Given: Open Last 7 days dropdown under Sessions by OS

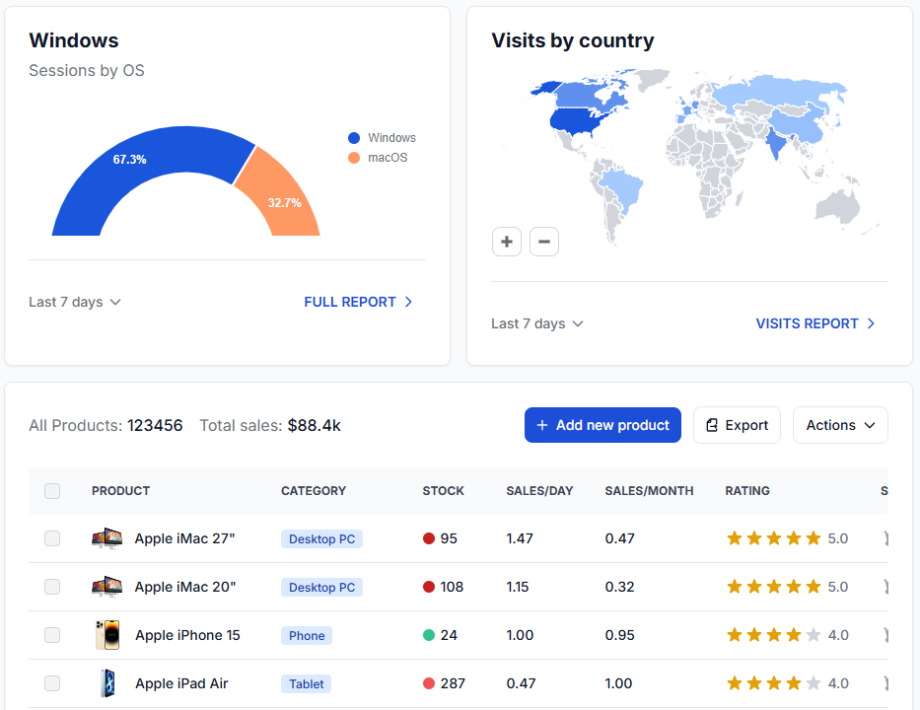Looking at the screenshot, I should [x=75, y=302].
